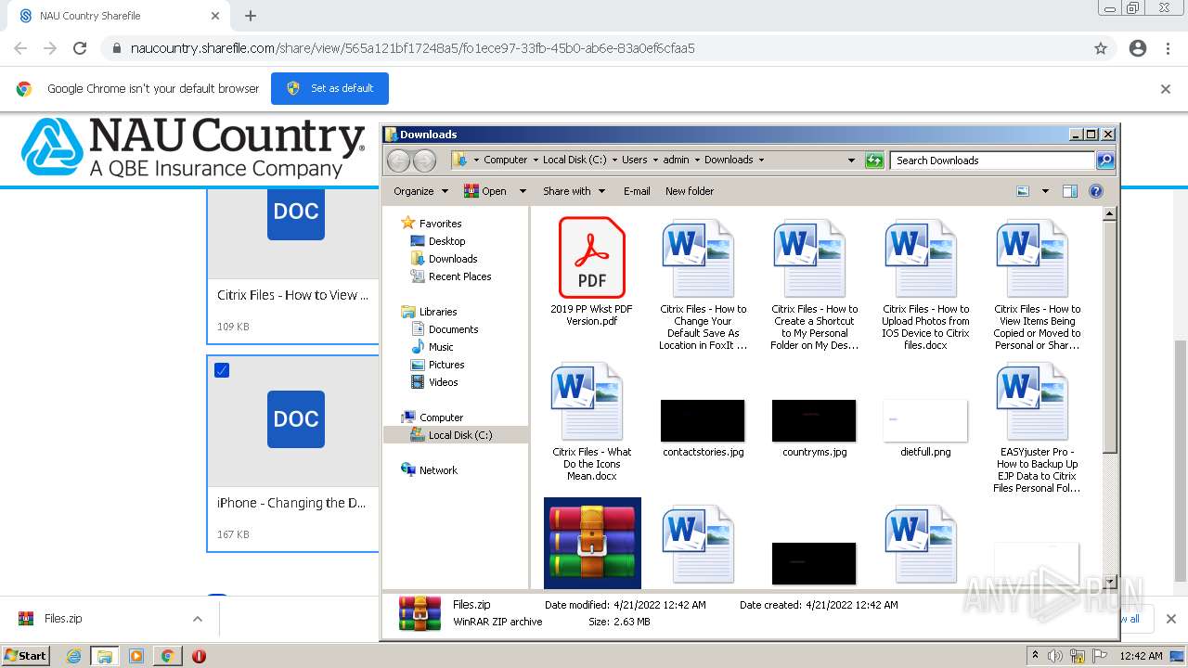Open the Organize menu dropdown

420,191
